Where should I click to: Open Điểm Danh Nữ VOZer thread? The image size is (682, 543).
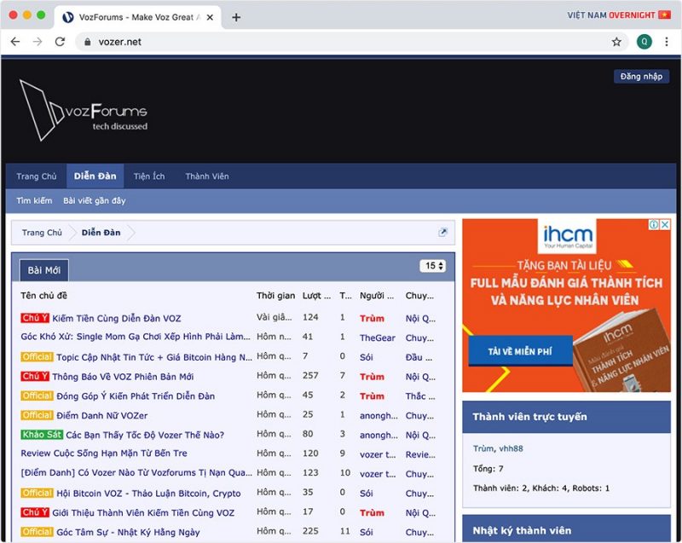(x=101, y=416)
